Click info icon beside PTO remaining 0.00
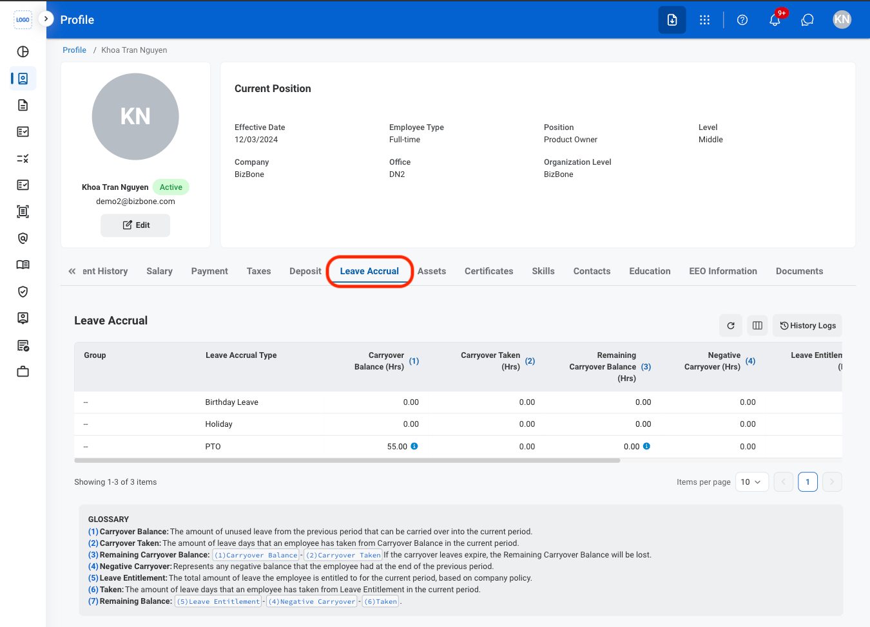Screen dimensions: 870x627 click(x=646, y=446)
